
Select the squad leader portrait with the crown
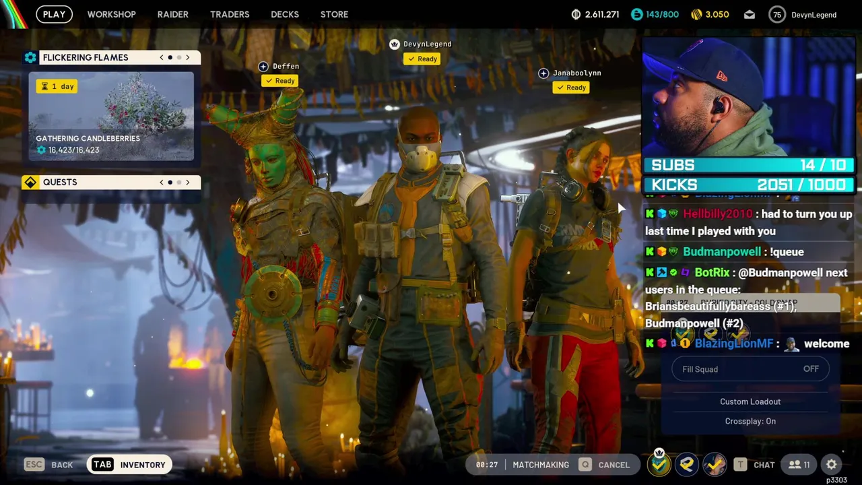click(x=659, y=463)
